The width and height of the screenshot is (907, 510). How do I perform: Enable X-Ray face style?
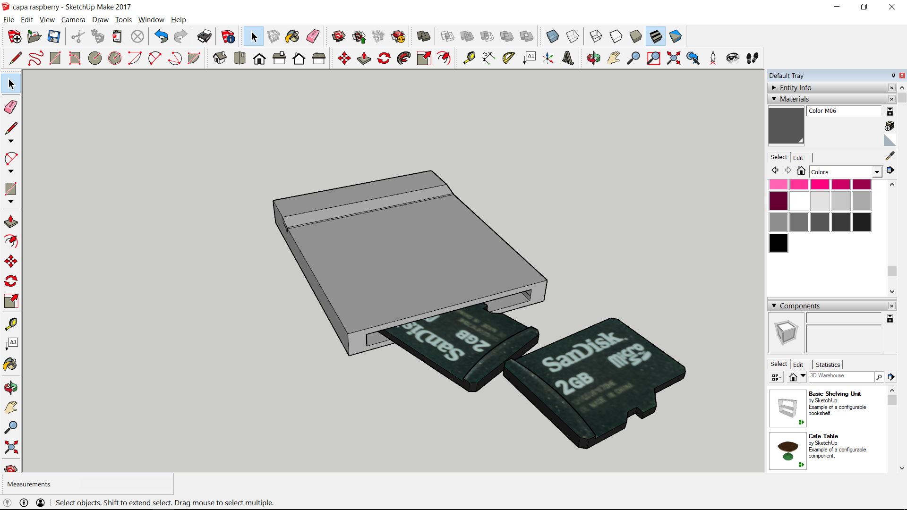(x=552, y=36)
